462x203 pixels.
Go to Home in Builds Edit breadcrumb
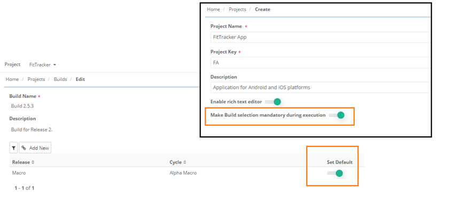coord(12,79)
